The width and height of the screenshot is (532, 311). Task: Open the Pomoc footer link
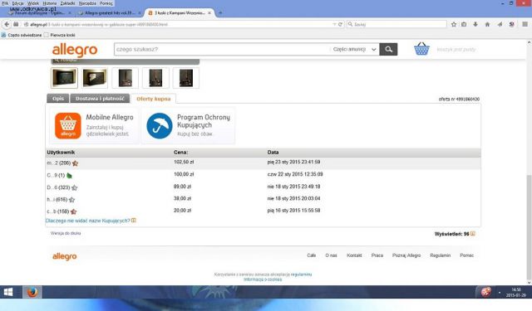(467, 255)
